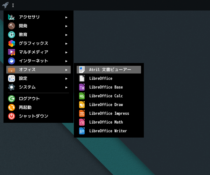This screenshot has height=175, width=210.
Task: Click the アクセサリ category icon
Action: (12, 17)
